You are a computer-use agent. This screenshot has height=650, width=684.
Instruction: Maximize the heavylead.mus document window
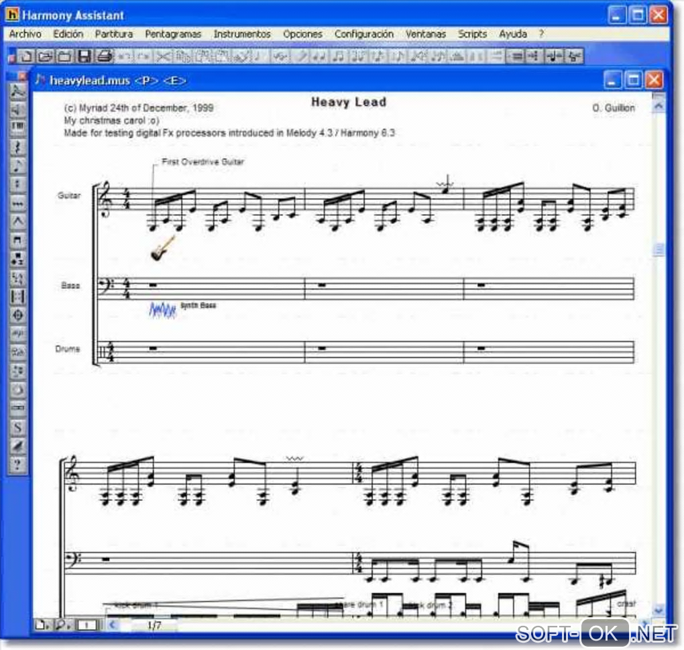click(x=634, y=80)
